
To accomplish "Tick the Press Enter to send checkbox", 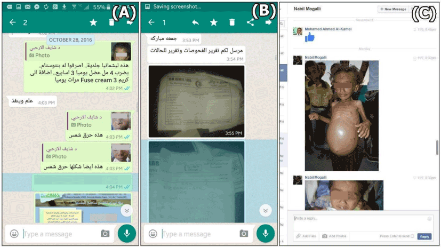I will click(412, 236).
